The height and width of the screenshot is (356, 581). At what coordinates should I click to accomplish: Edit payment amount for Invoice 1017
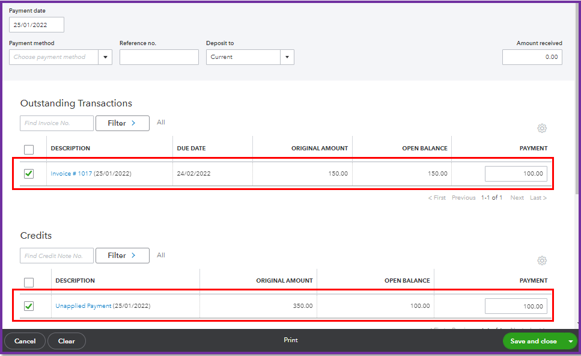tap(516, 174)
